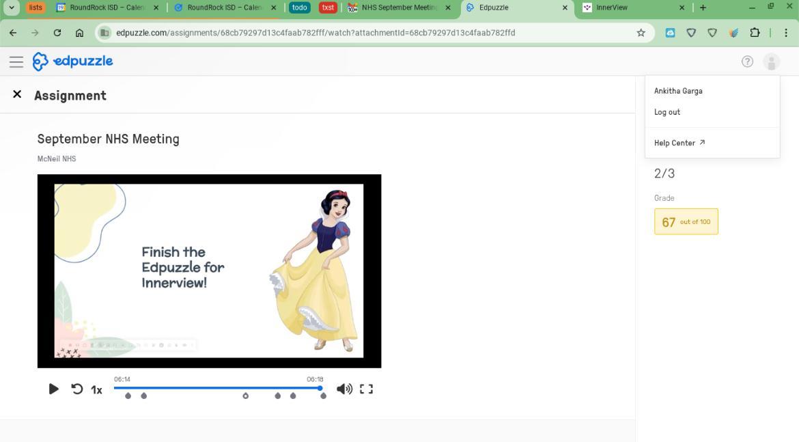Go to browser home page icon
This screenshot has height=442, width=799.
(79, 33)
